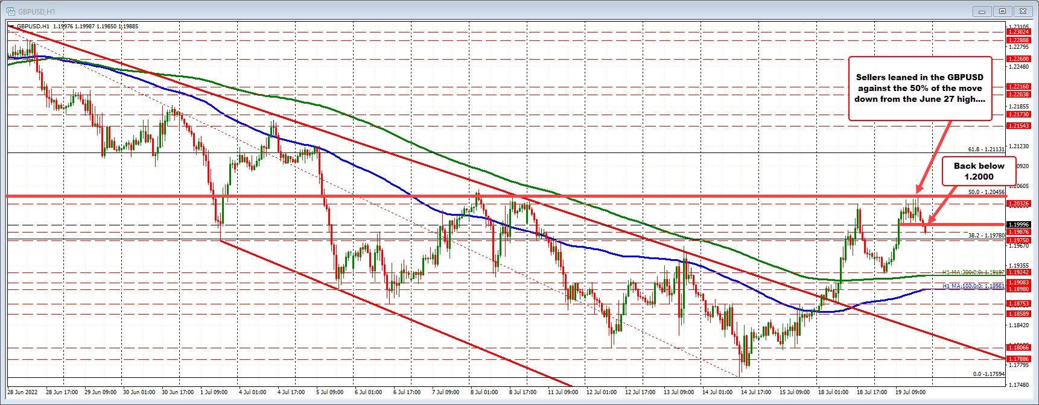Select the 1.18980 price level label
This screenshot has width=1039, height=405.
(1018, 289)
